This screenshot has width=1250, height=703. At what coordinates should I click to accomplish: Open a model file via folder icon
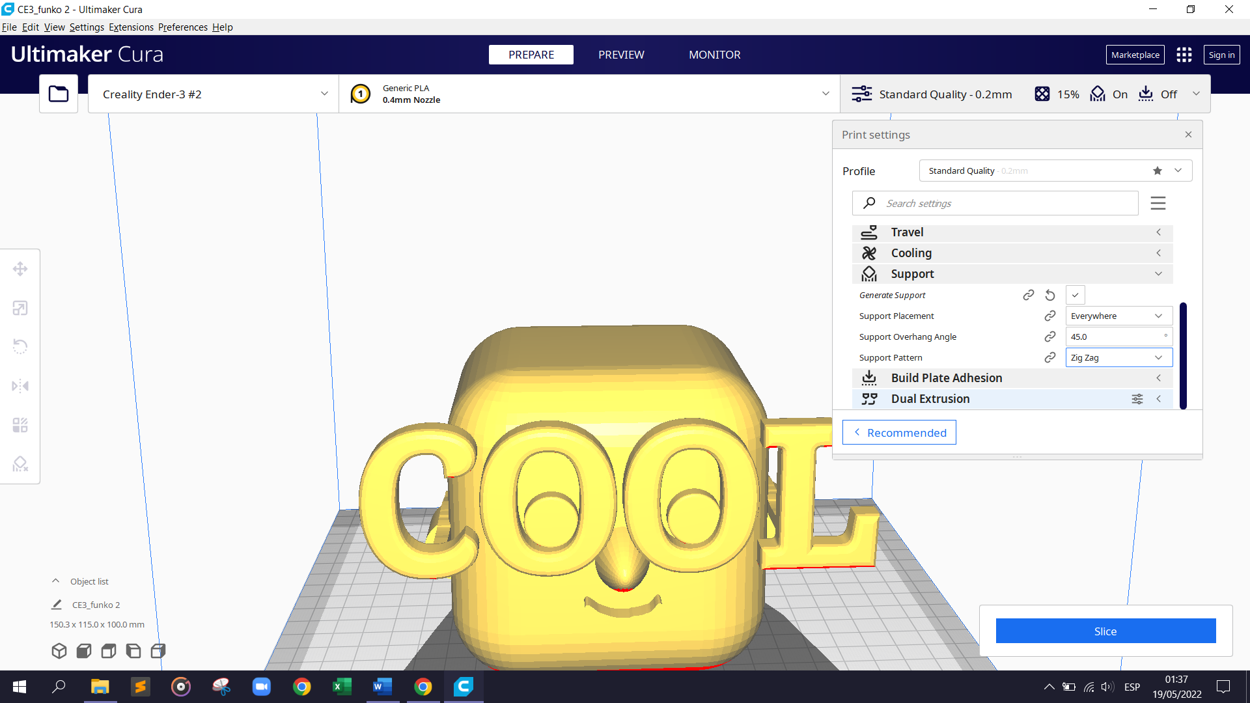[x=58, y=93]
